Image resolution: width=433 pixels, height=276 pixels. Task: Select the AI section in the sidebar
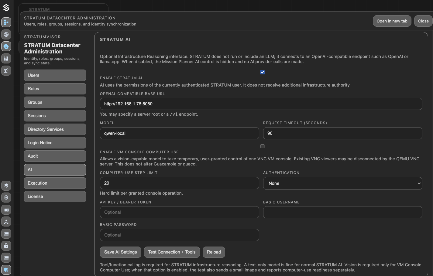coord(55,170)
